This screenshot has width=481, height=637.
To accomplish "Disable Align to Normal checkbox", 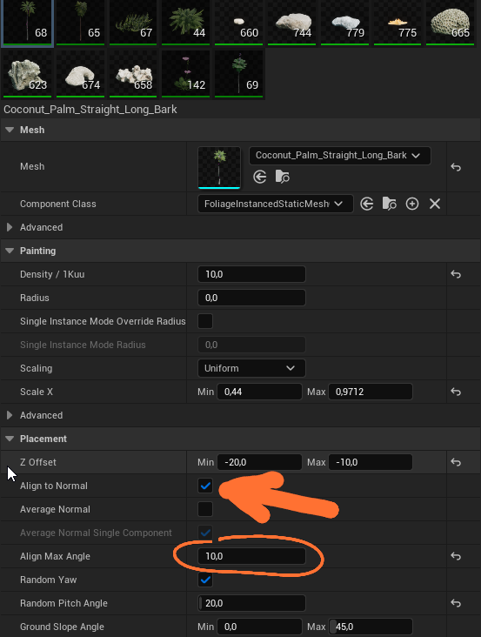I will pos(205,486).
